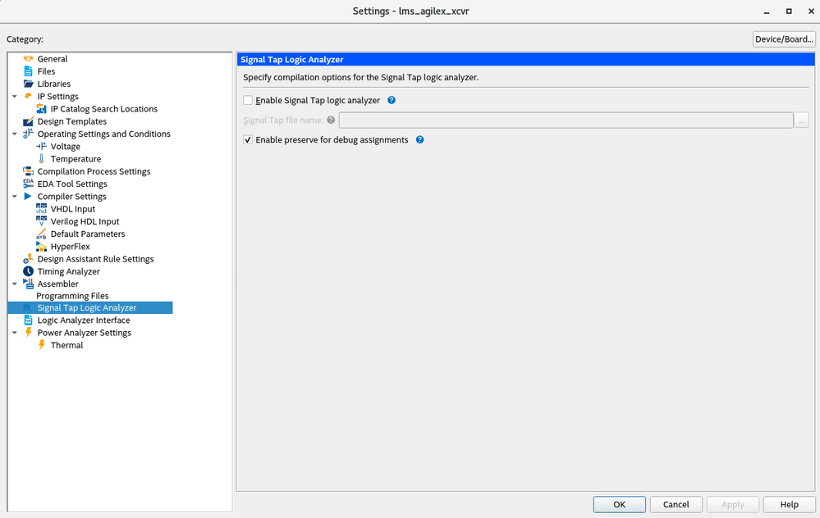Open help for Enable preserve for debug assignments
820x518 pixels.
pyautogui.click(x=419, y=140)
